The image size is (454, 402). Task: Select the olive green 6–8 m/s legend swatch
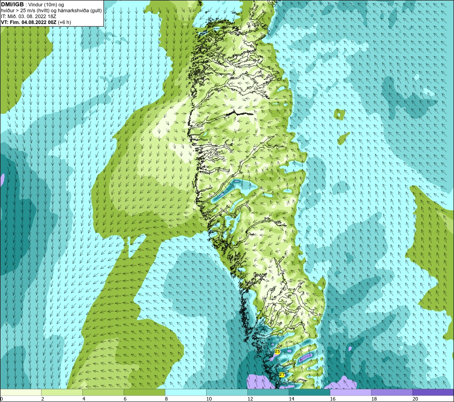(x=144, y=392)
